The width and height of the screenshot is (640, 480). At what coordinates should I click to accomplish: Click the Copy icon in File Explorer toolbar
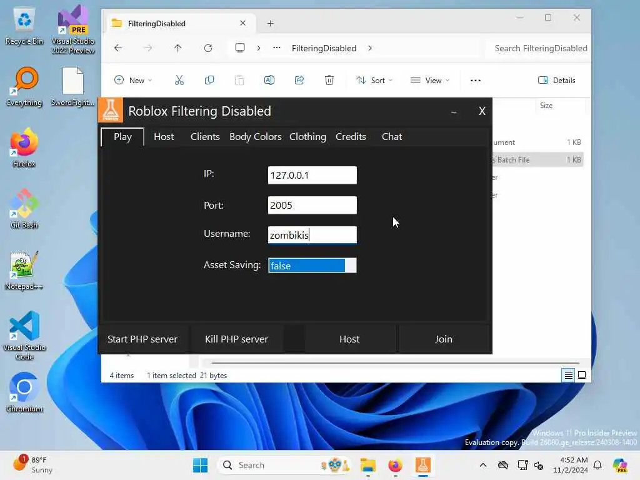pyautogui.click(x=209, y=81)
